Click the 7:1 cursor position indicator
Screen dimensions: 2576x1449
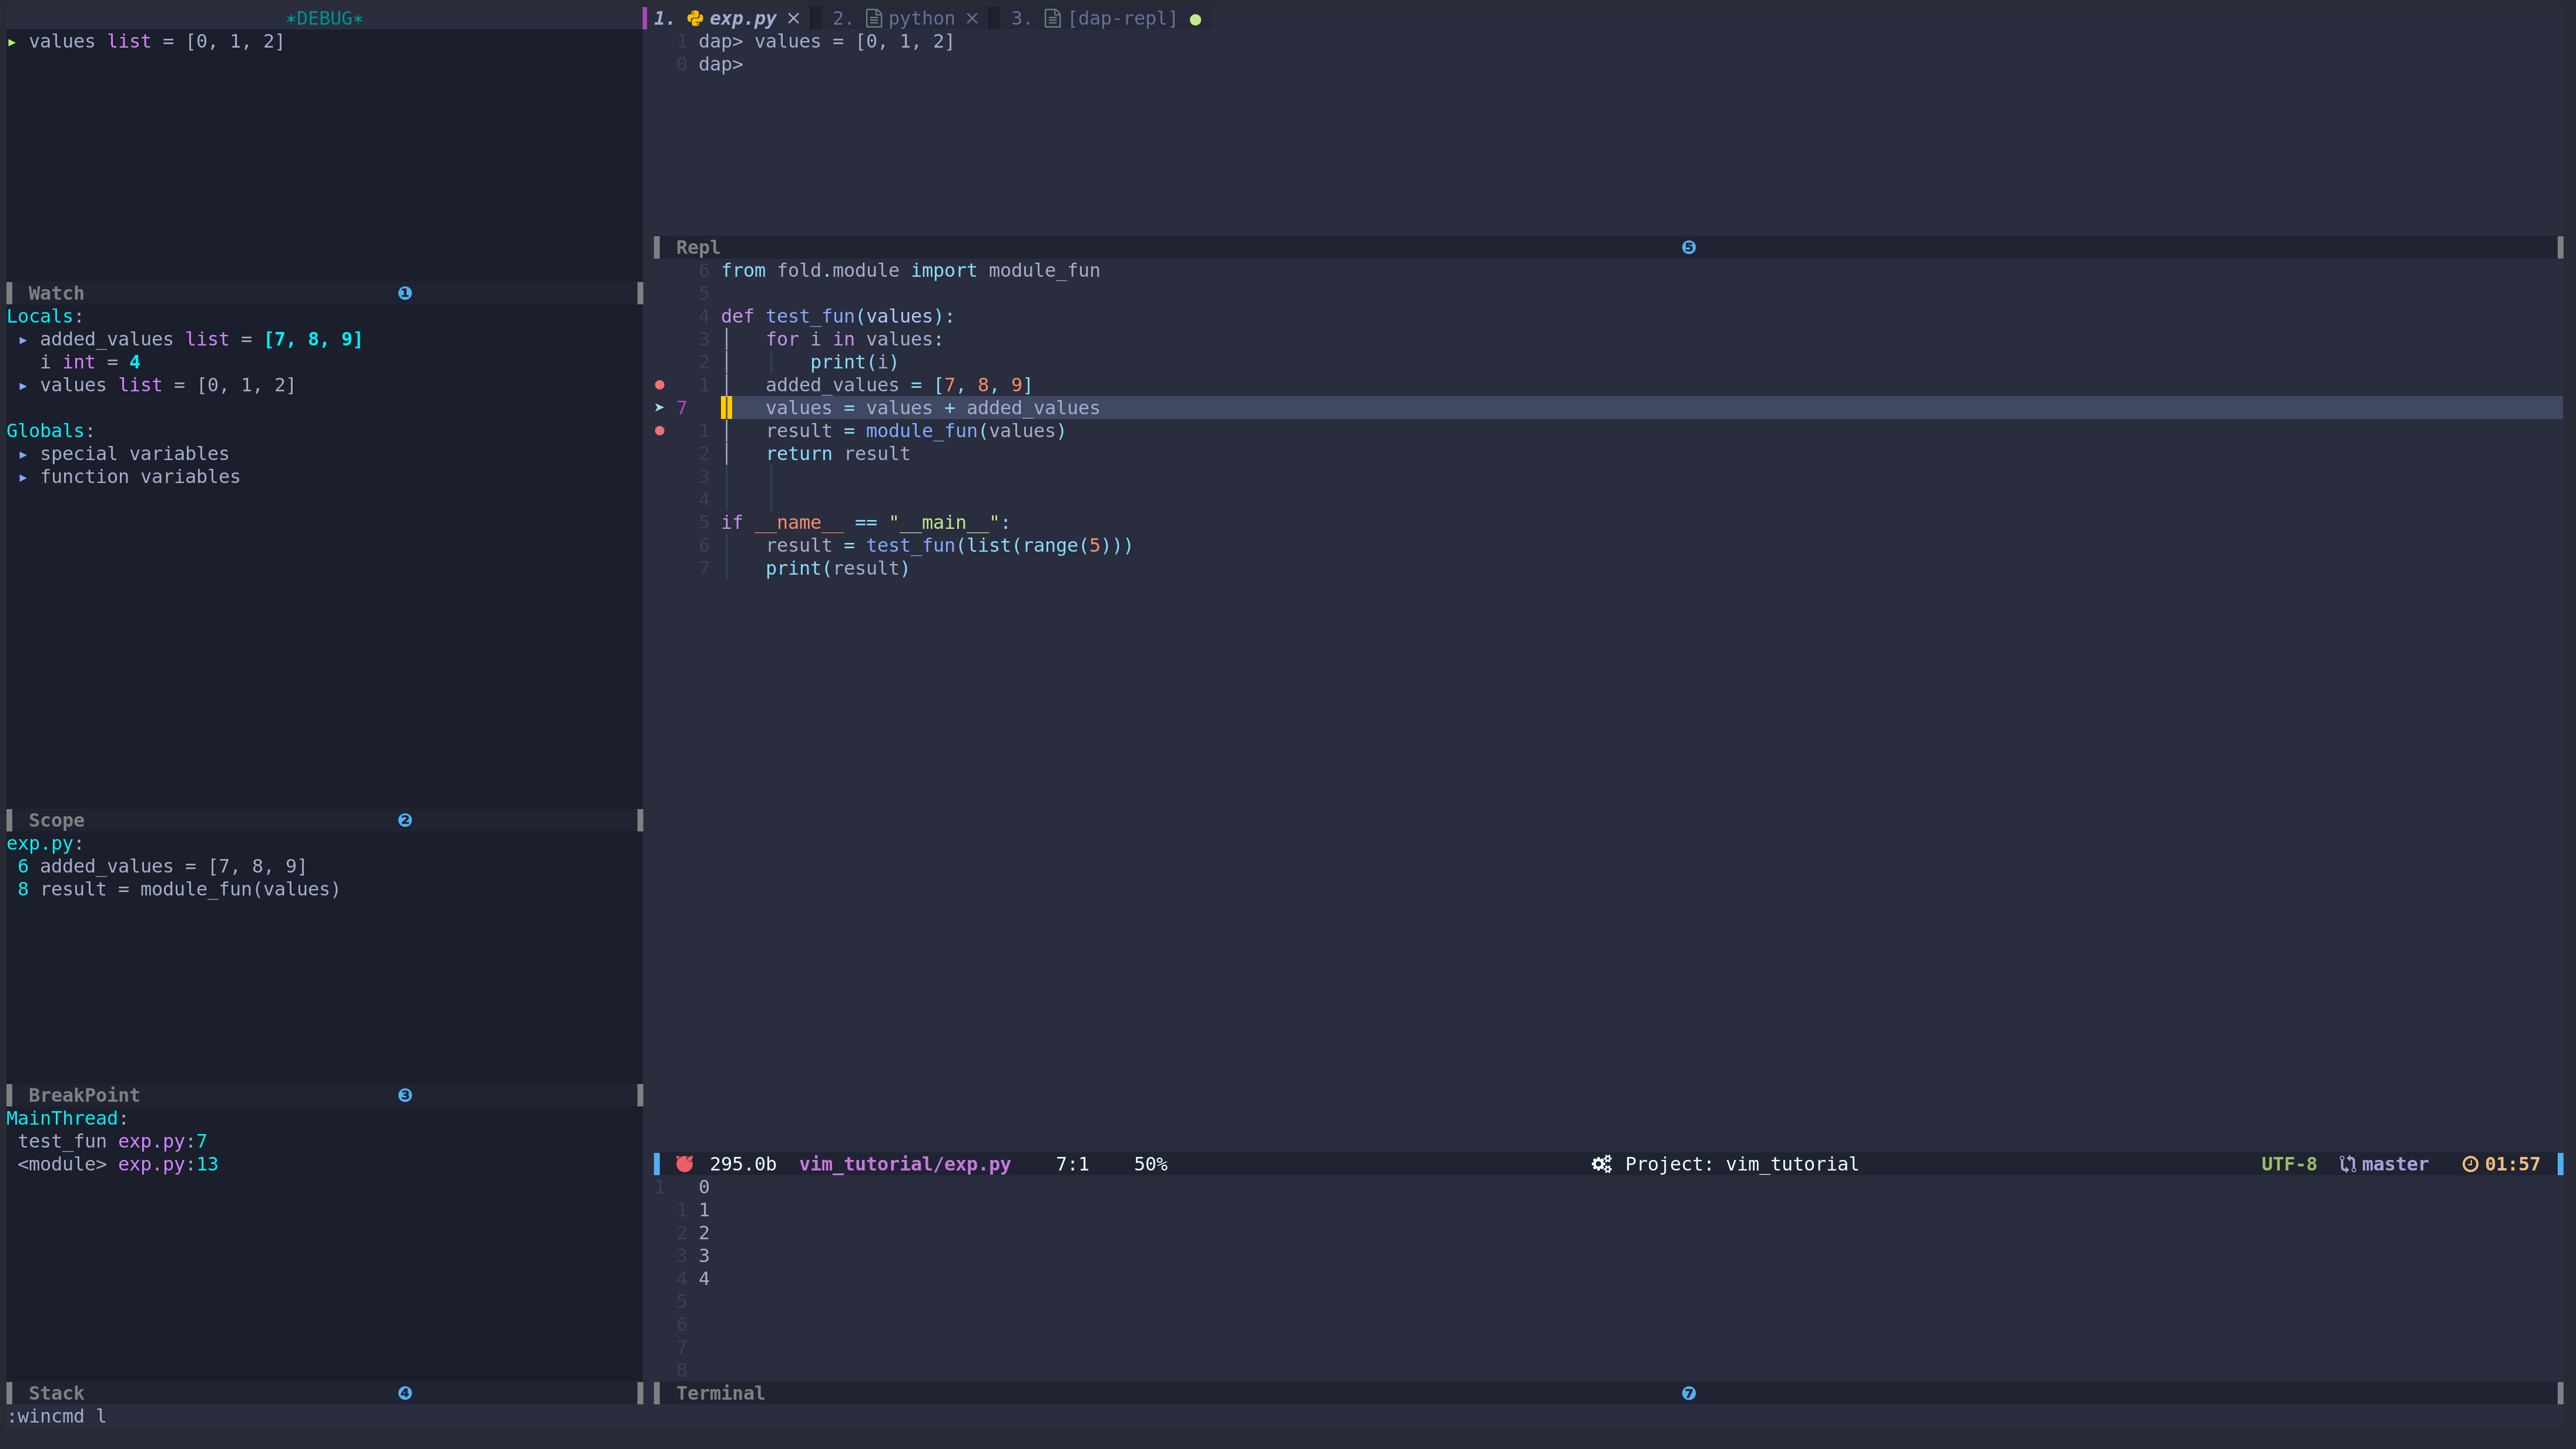[1072, 1164]
